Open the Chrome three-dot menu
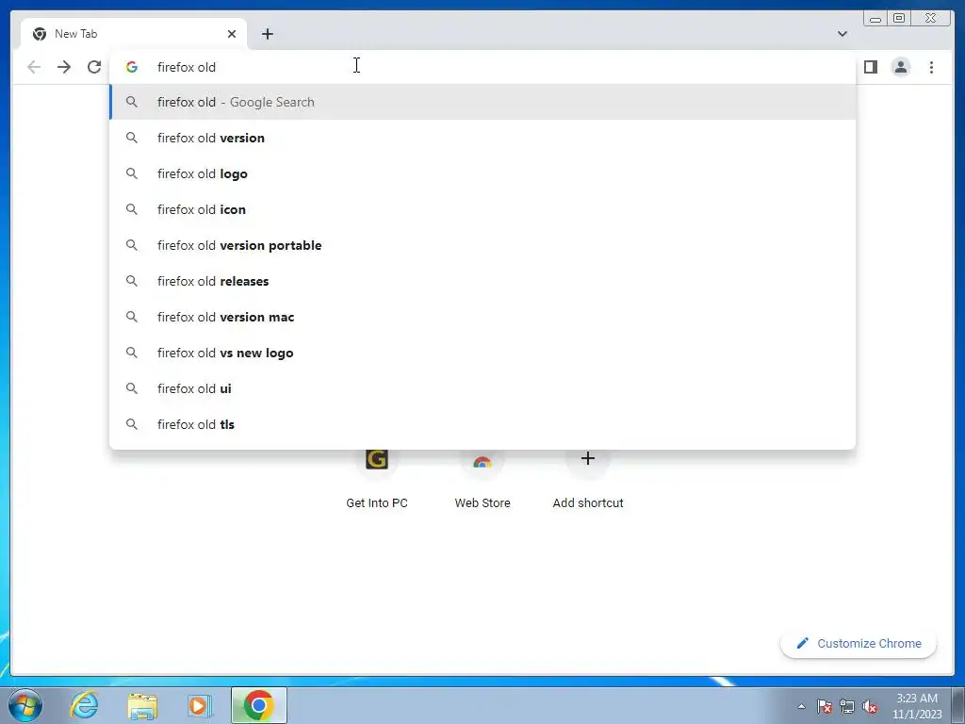Image resolution: width=965 pixels, height=724 pixels. pos(931,67)
